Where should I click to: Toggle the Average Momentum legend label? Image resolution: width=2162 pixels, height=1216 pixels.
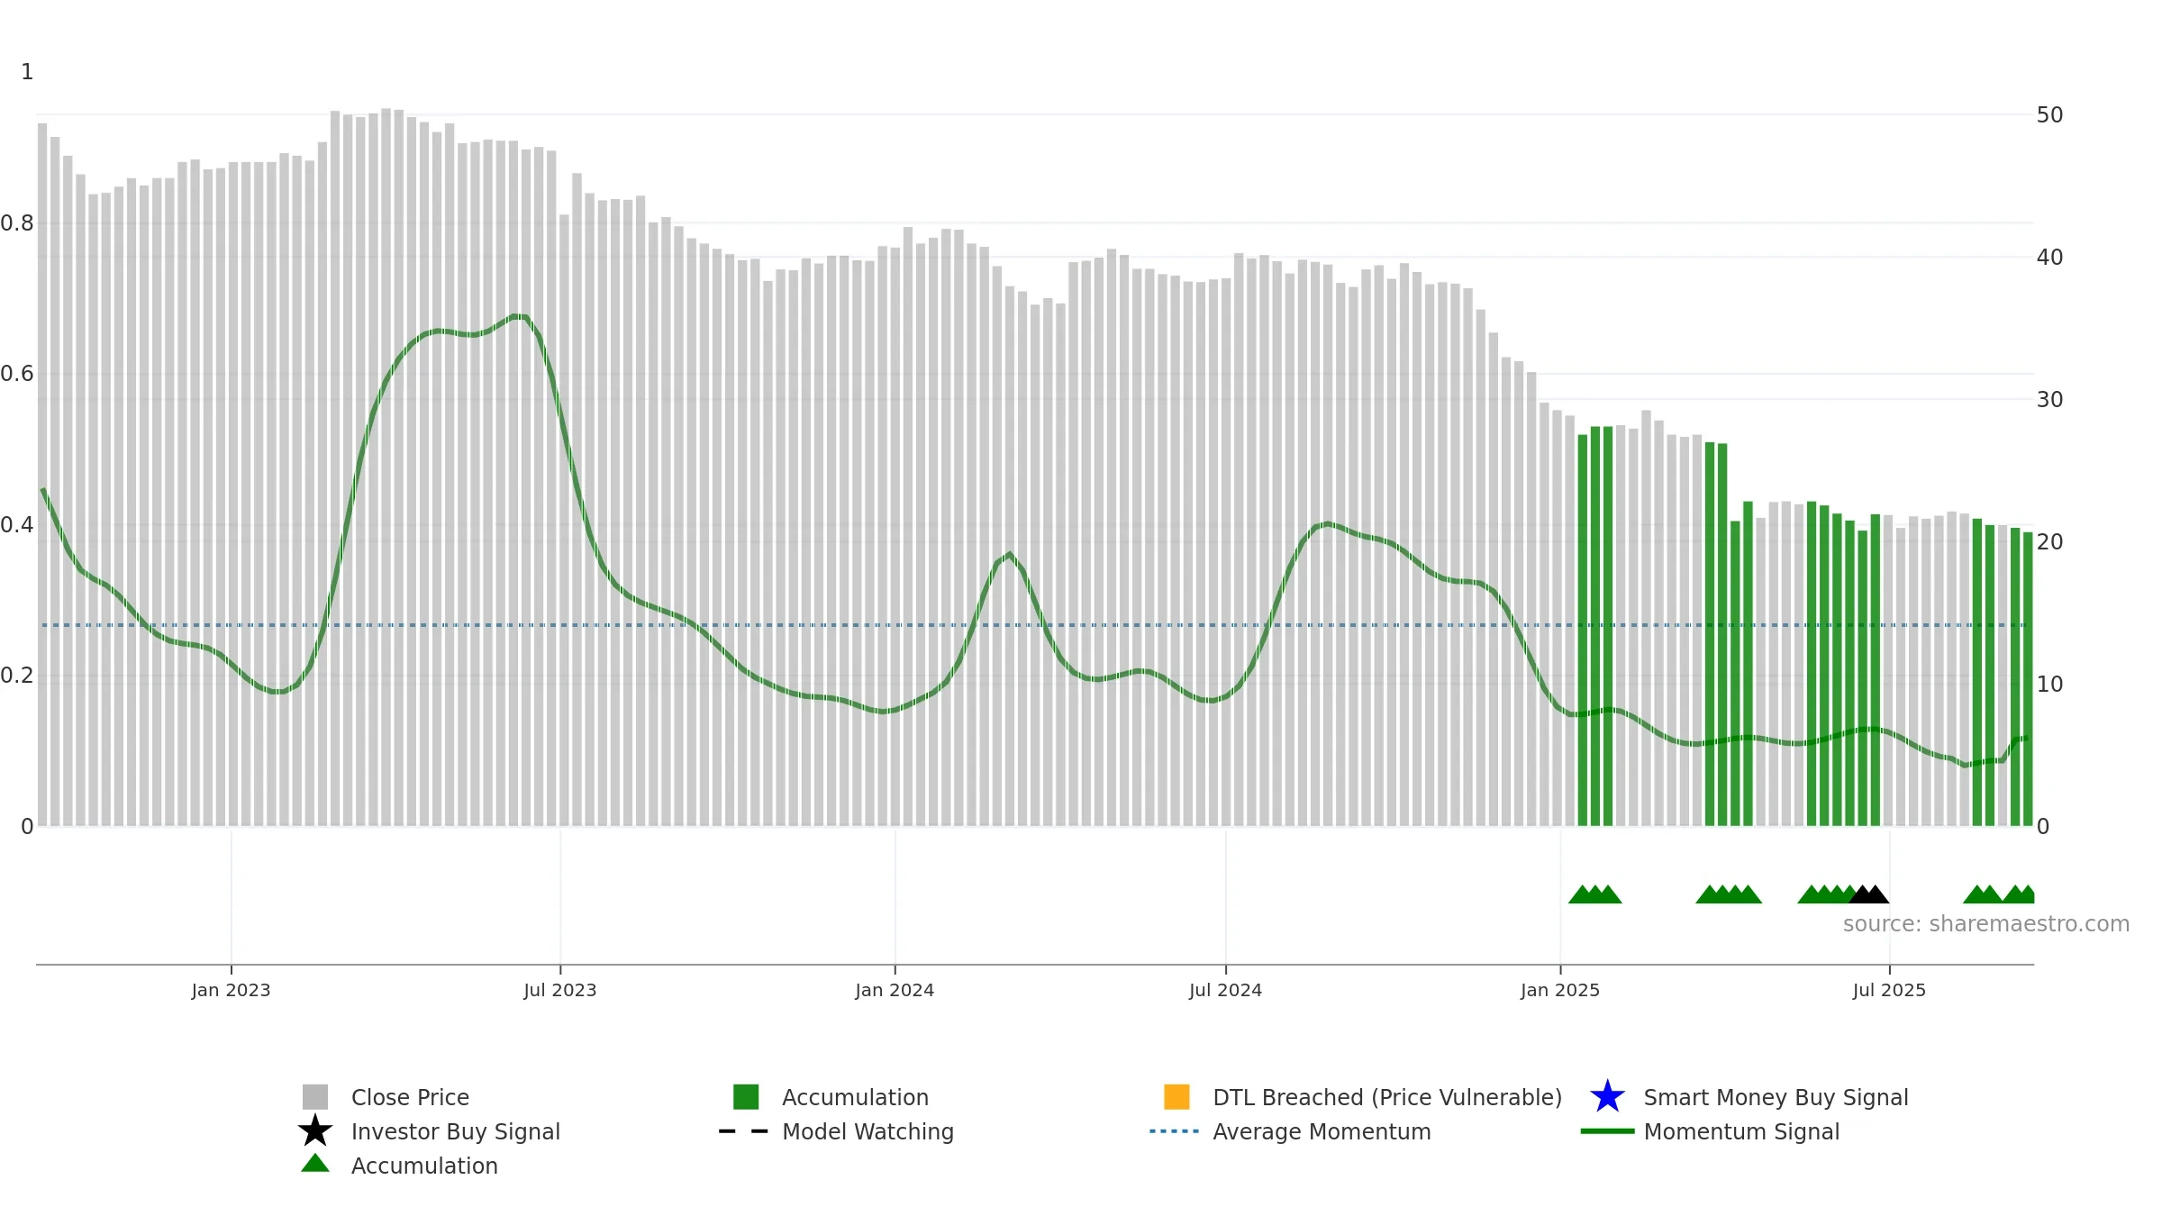[x=1322, y=1131]
